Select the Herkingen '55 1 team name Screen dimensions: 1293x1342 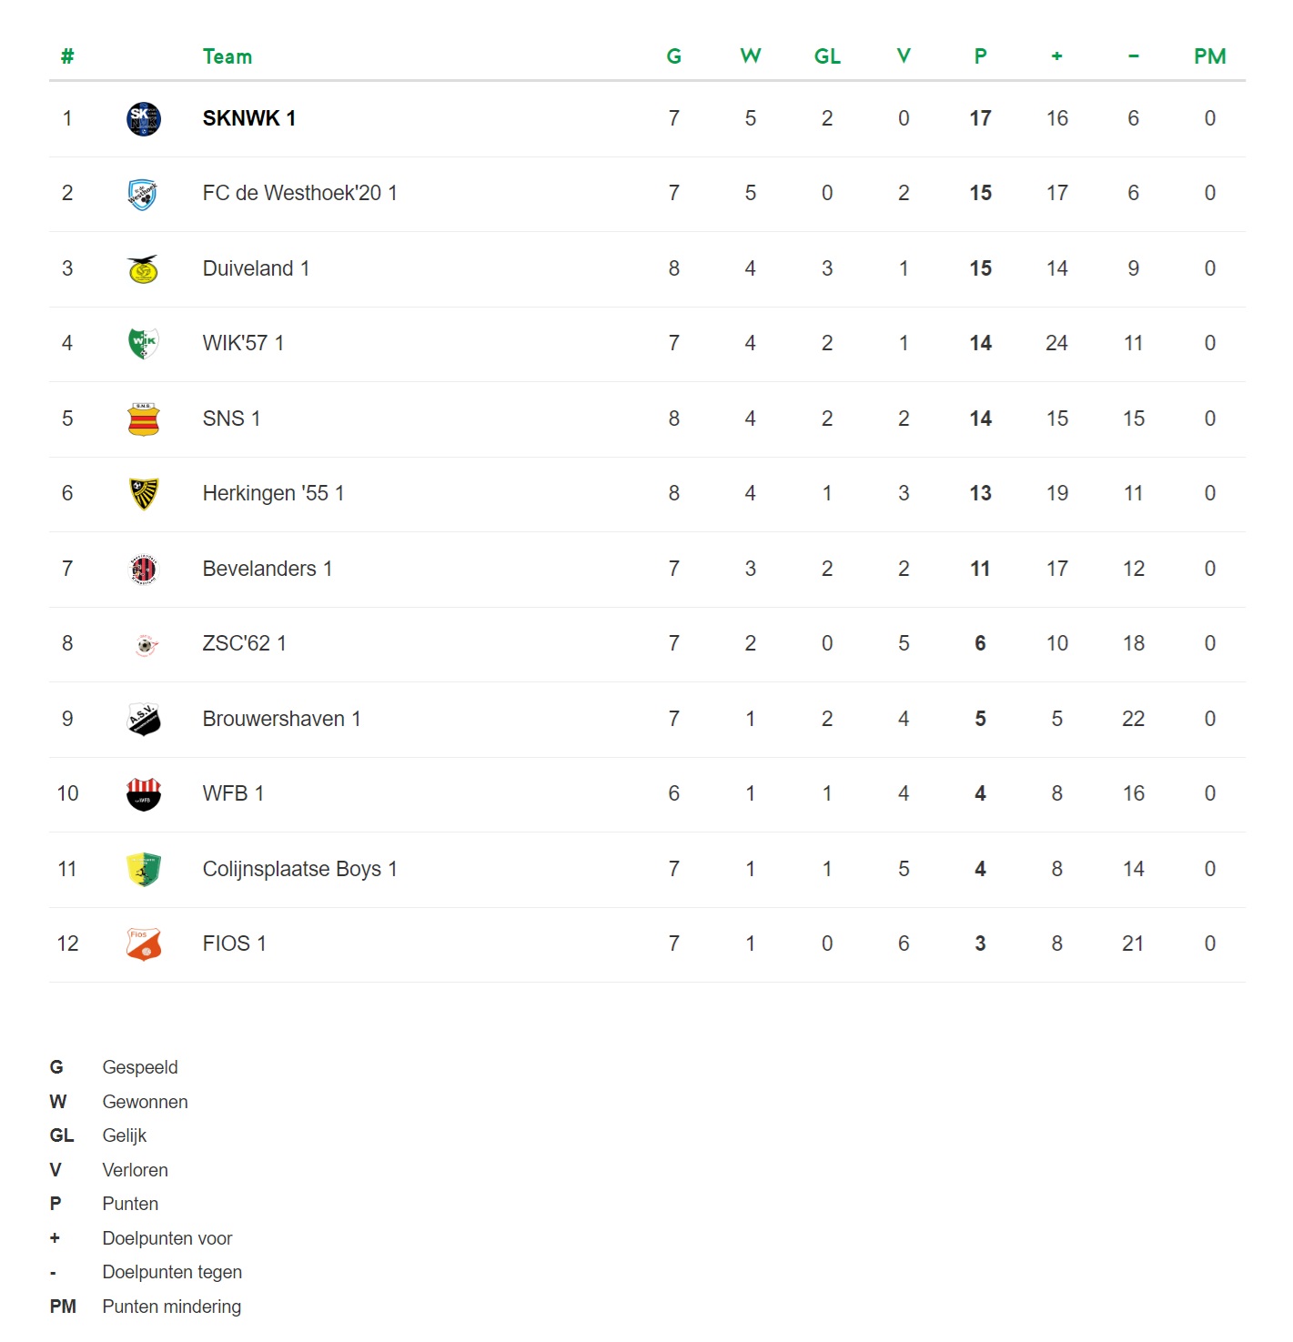273,493
